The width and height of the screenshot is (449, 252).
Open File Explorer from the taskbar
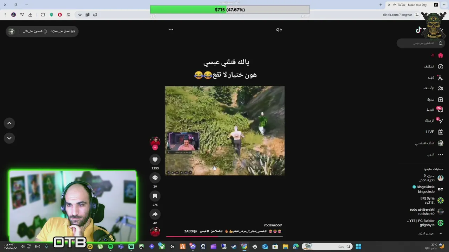tap(286, 247)
